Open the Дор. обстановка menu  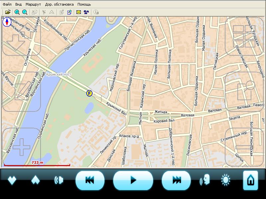[x=59, y=5]
